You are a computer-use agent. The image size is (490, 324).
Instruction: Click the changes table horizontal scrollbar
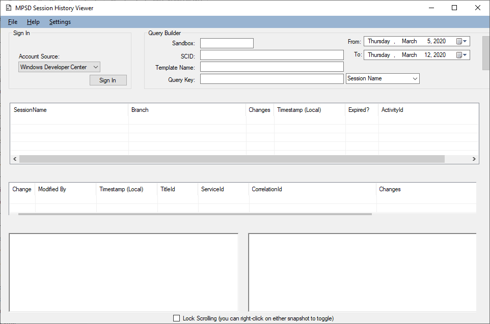195,214
